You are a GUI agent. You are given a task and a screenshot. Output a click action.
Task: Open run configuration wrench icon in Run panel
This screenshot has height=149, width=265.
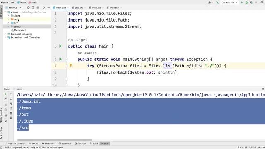tap(5, 99)
